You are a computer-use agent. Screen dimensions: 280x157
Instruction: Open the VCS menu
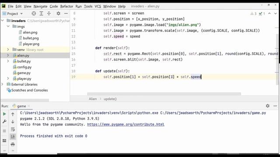click(x=98, y=6)
